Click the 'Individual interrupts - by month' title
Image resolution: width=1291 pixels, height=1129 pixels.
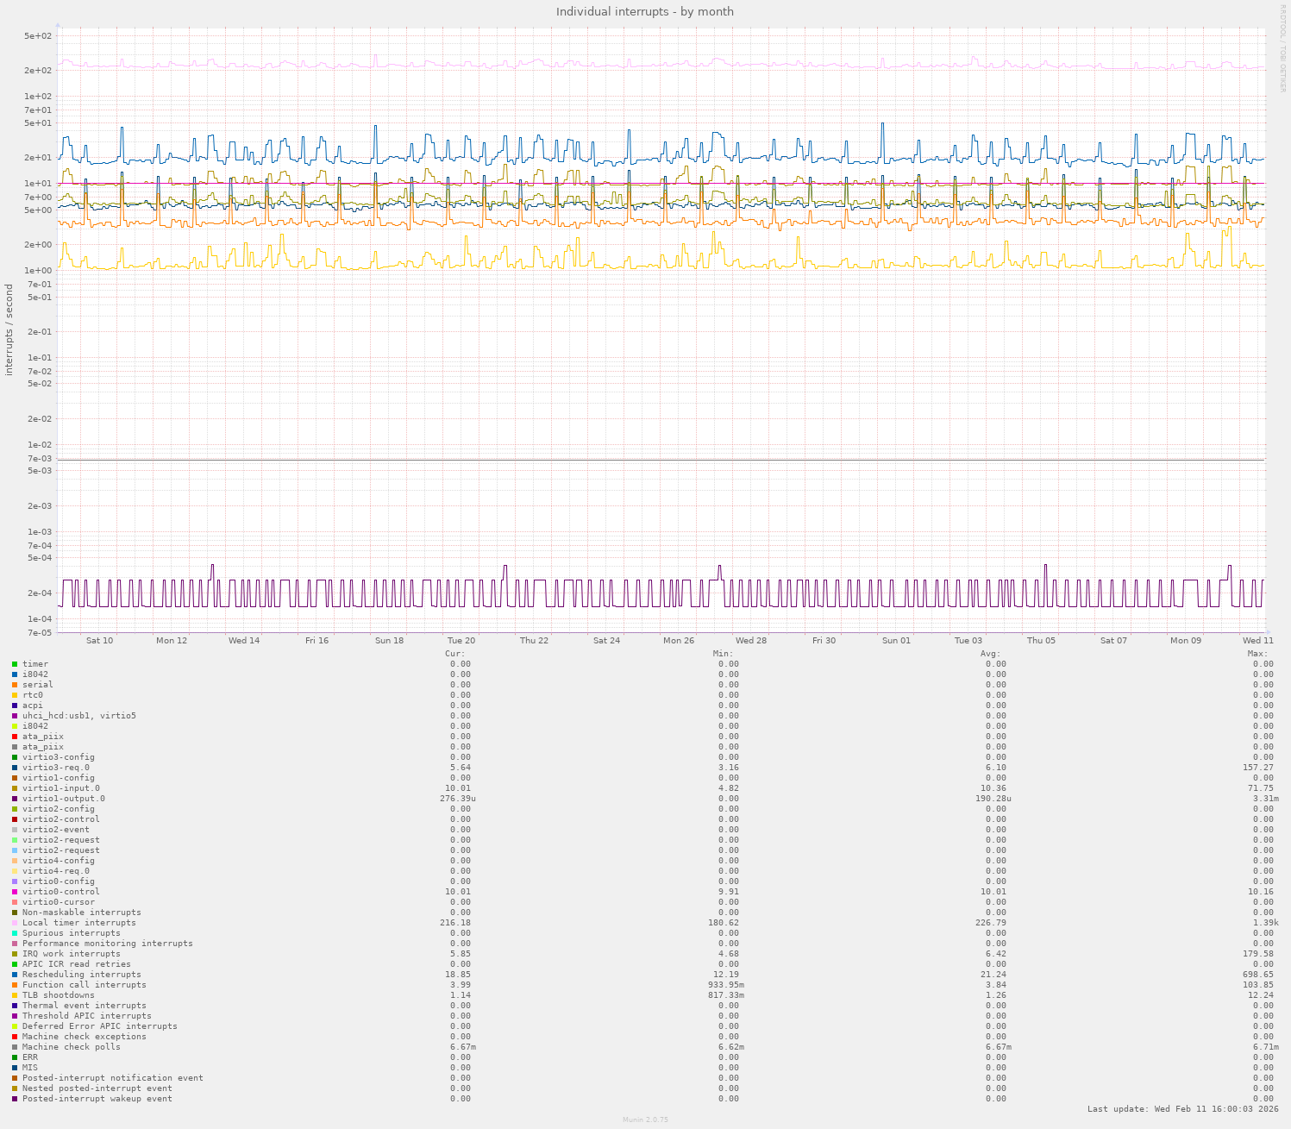[645, 11]
